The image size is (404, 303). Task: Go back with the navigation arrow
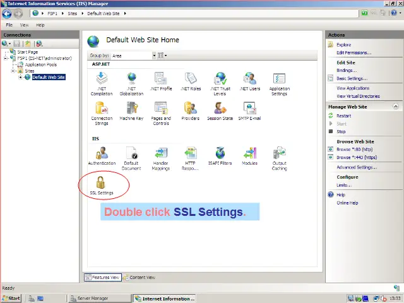click(7, 14)
